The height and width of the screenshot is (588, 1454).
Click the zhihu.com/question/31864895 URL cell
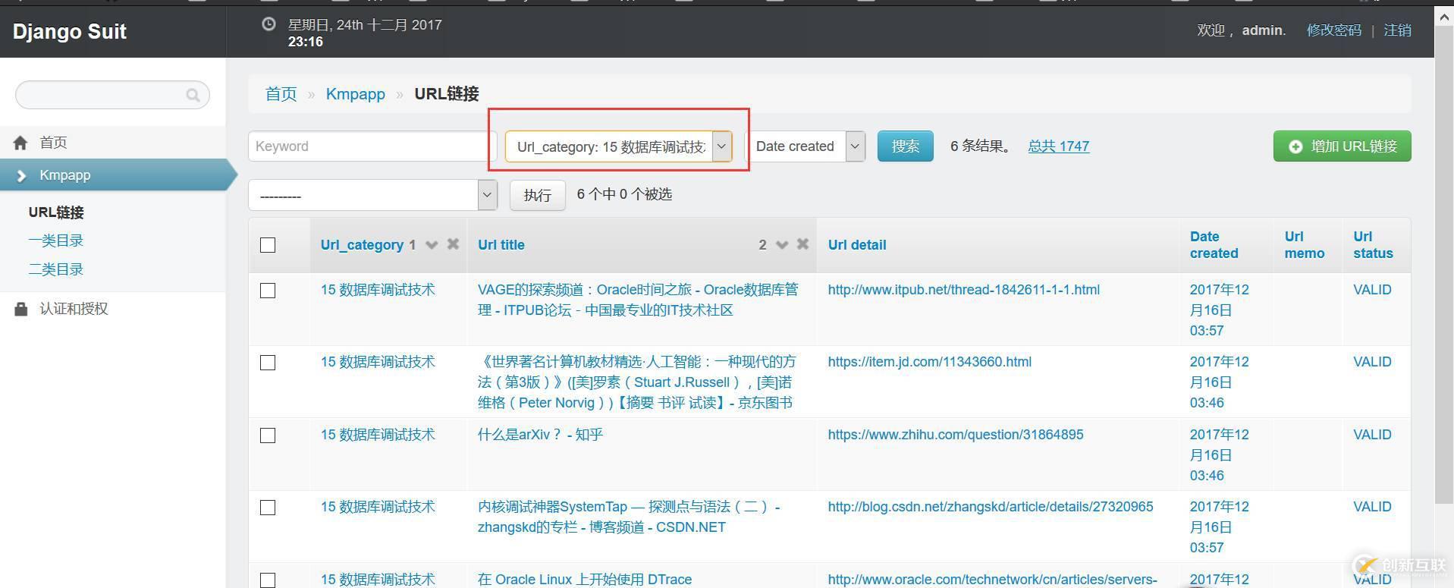(x=956, y=435)
